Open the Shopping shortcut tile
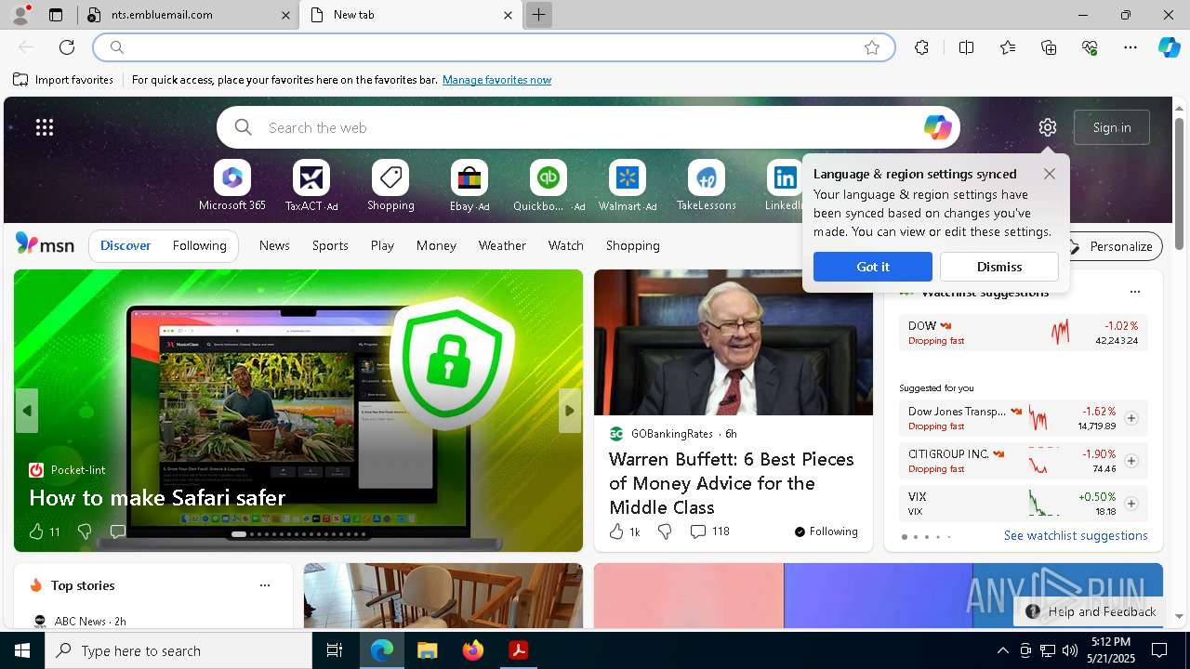The height and width of the screenshot is (669, 1190). [390, 186]
